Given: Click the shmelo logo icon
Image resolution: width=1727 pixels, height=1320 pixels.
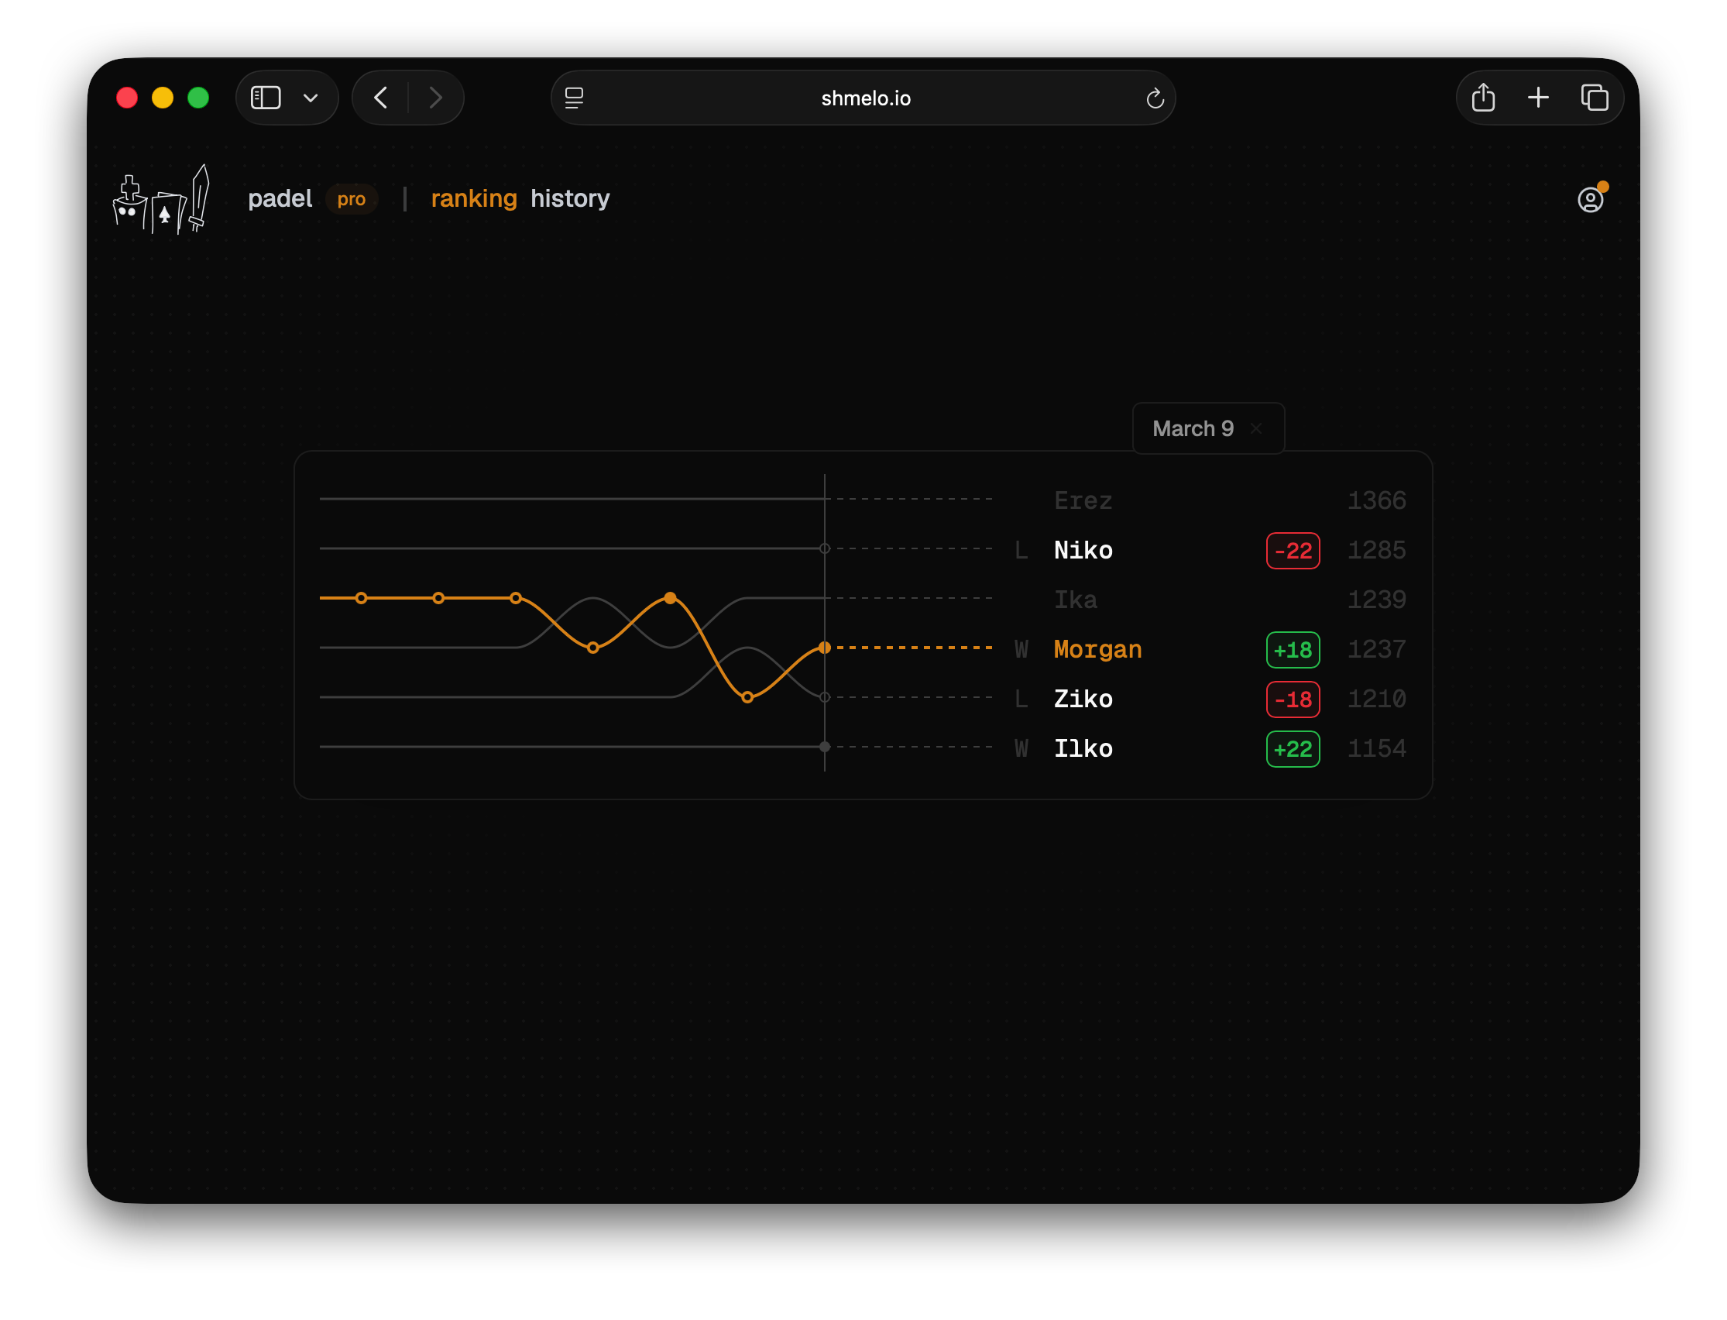Looking at the screenshot, I should click(161, 201).
